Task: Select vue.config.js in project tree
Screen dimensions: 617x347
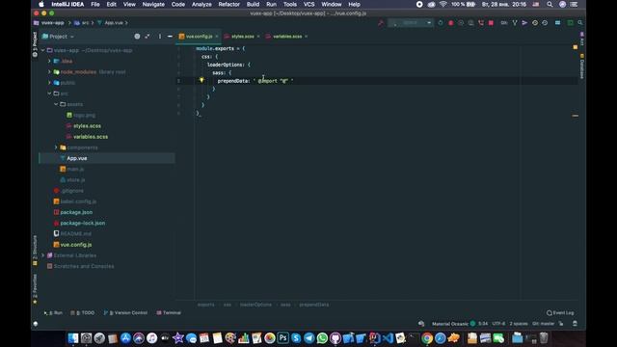Action: pyautogui.click(x=76, y=245)
